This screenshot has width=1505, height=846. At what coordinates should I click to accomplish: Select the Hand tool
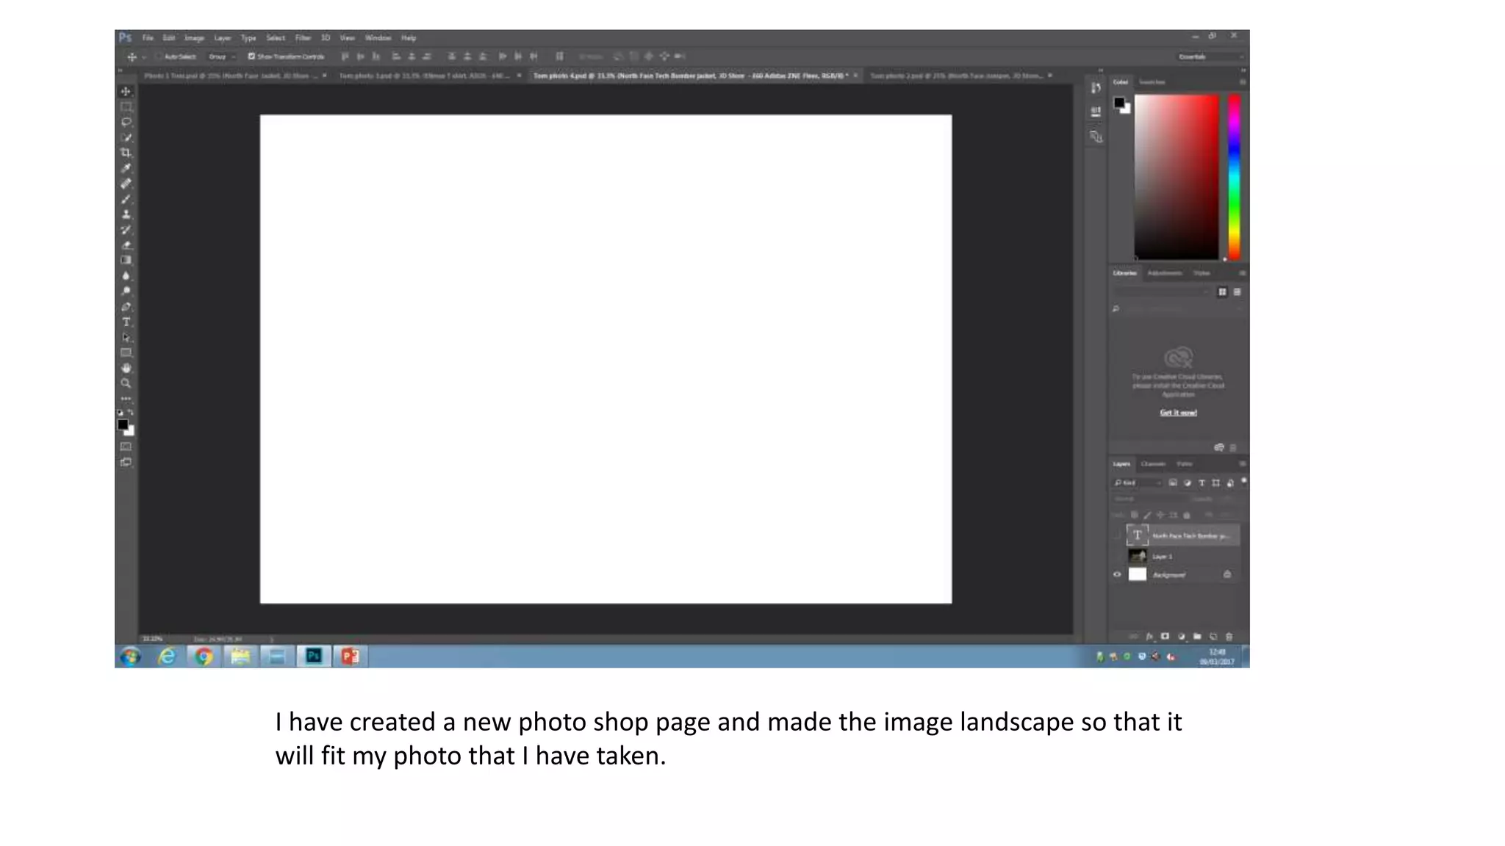click(x=126, y=368)
